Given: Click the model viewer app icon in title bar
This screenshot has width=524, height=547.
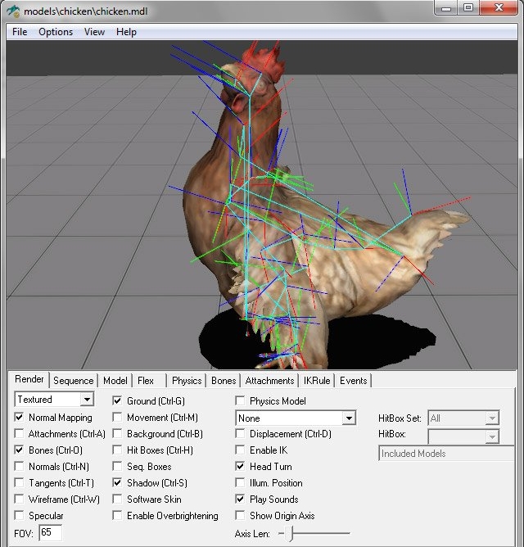Looking at the screenshot, I should click(14, 11).
